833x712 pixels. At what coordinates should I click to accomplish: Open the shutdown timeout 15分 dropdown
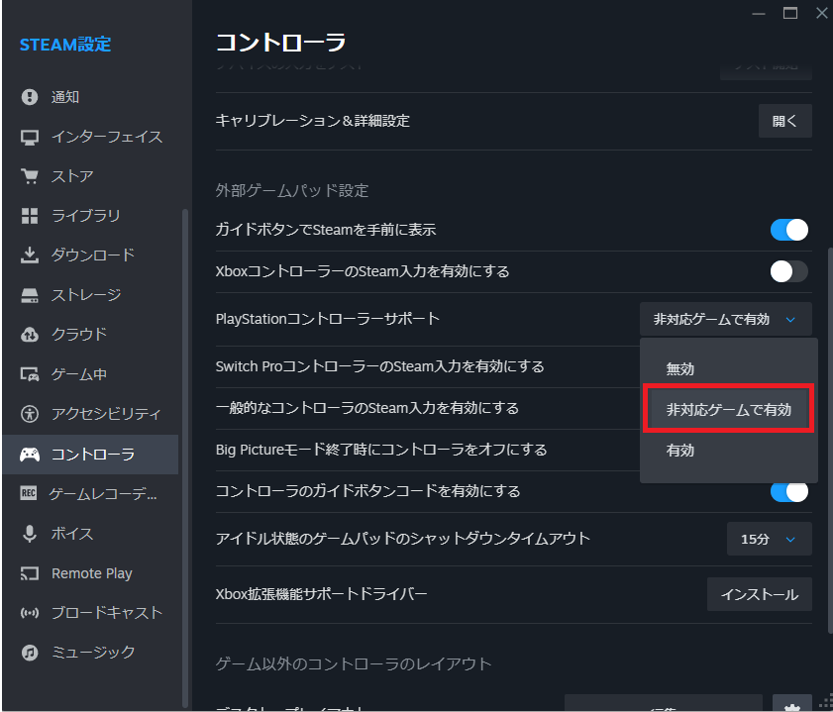point(769,539)
